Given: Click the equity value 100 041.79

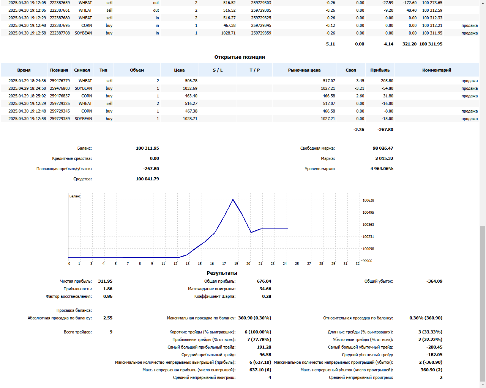Looking at the screenshot, I should click(x=147, y=179).
